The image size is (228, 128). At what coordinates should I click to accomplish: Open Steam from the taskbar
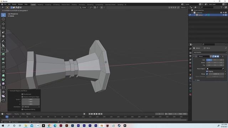tap(119, 126)
